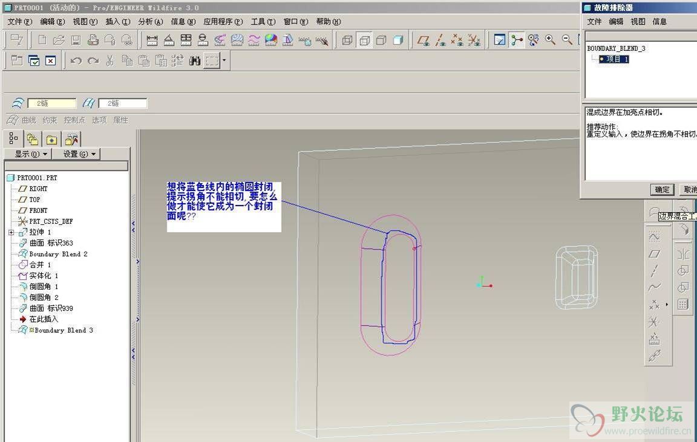
Task: Open the 插入 menu
Action: pyautogui.click(x=117, y=21)
